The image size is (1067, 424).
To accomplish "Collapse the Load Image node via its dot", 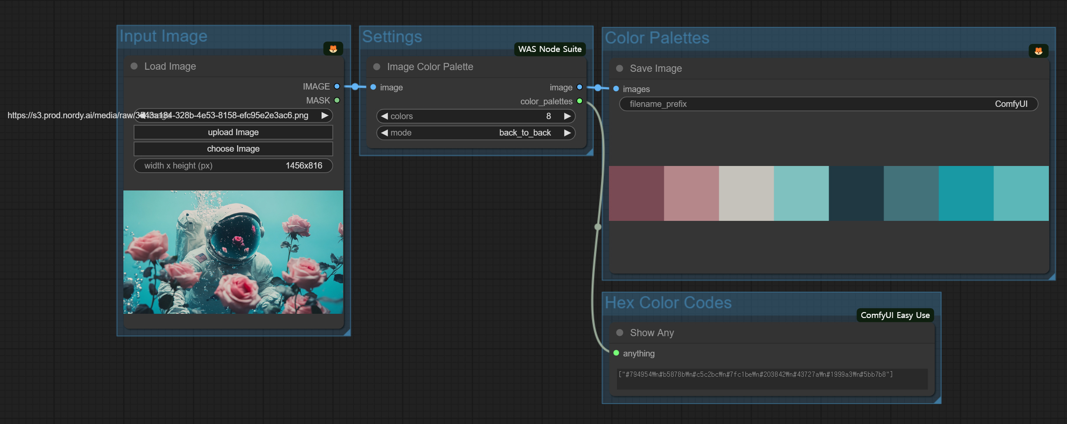I will (134, 66).
